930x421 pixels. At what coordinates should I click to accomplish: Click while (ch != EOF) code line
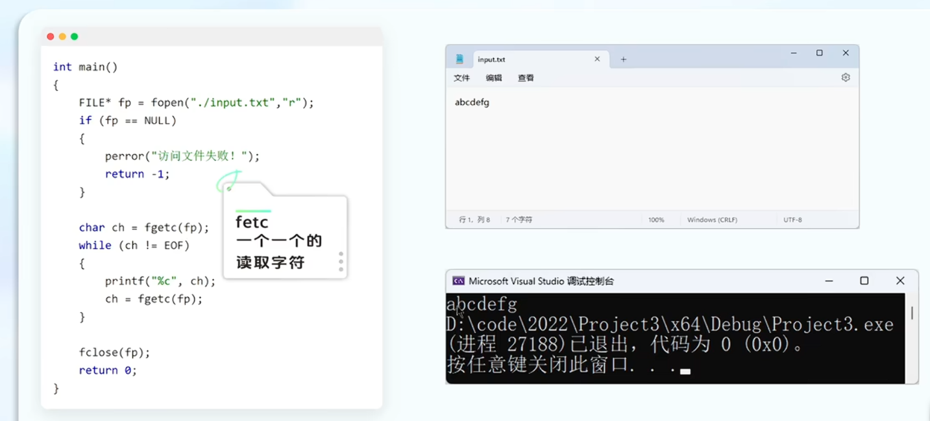coord(134,245)
